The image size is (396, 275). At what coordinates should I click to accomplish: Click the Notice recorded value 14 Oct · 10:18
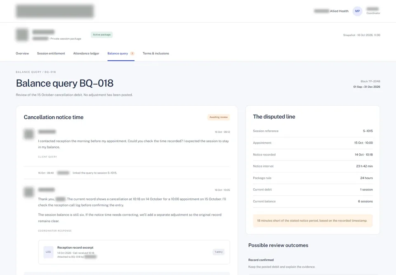point(364,155)
